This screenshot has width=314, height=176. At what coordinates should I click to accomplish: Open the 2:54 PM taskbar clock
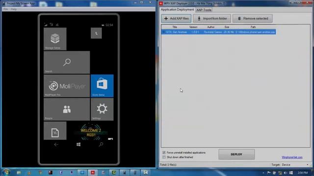pyautogui.click(x=303, y=173)
